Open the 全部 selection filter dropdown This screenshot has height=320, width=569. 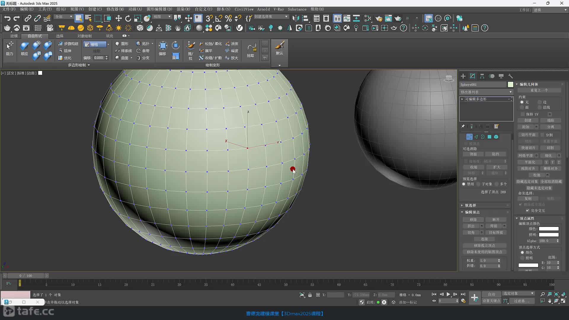pos(64,17)
